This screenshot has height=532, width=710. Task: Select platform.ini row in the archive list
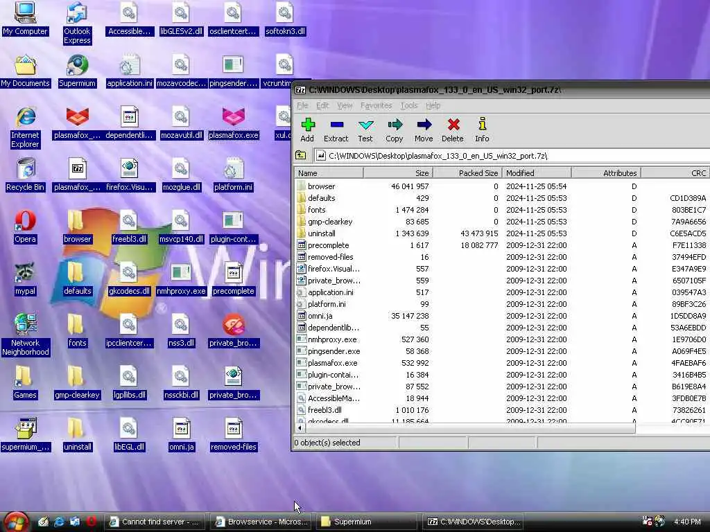(503, 304)
